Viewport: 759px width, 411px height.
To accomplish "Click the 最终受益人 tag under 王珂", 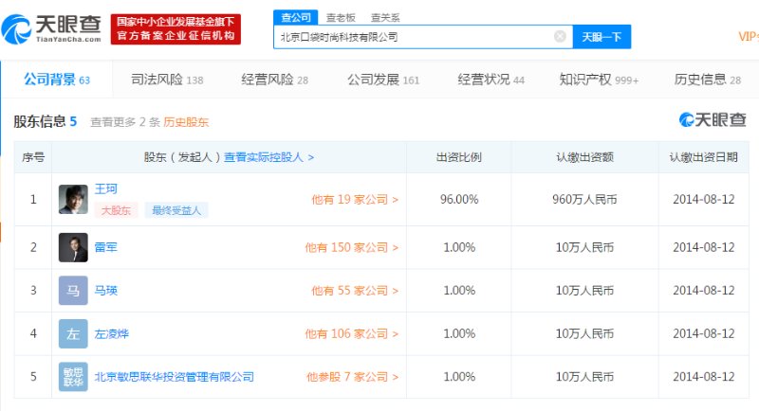I will pos(176,210).
